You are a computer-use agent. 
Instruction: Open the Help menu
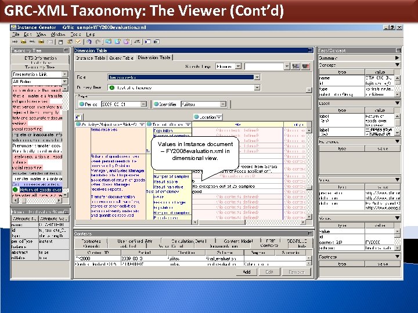click(x=91, y=34)
